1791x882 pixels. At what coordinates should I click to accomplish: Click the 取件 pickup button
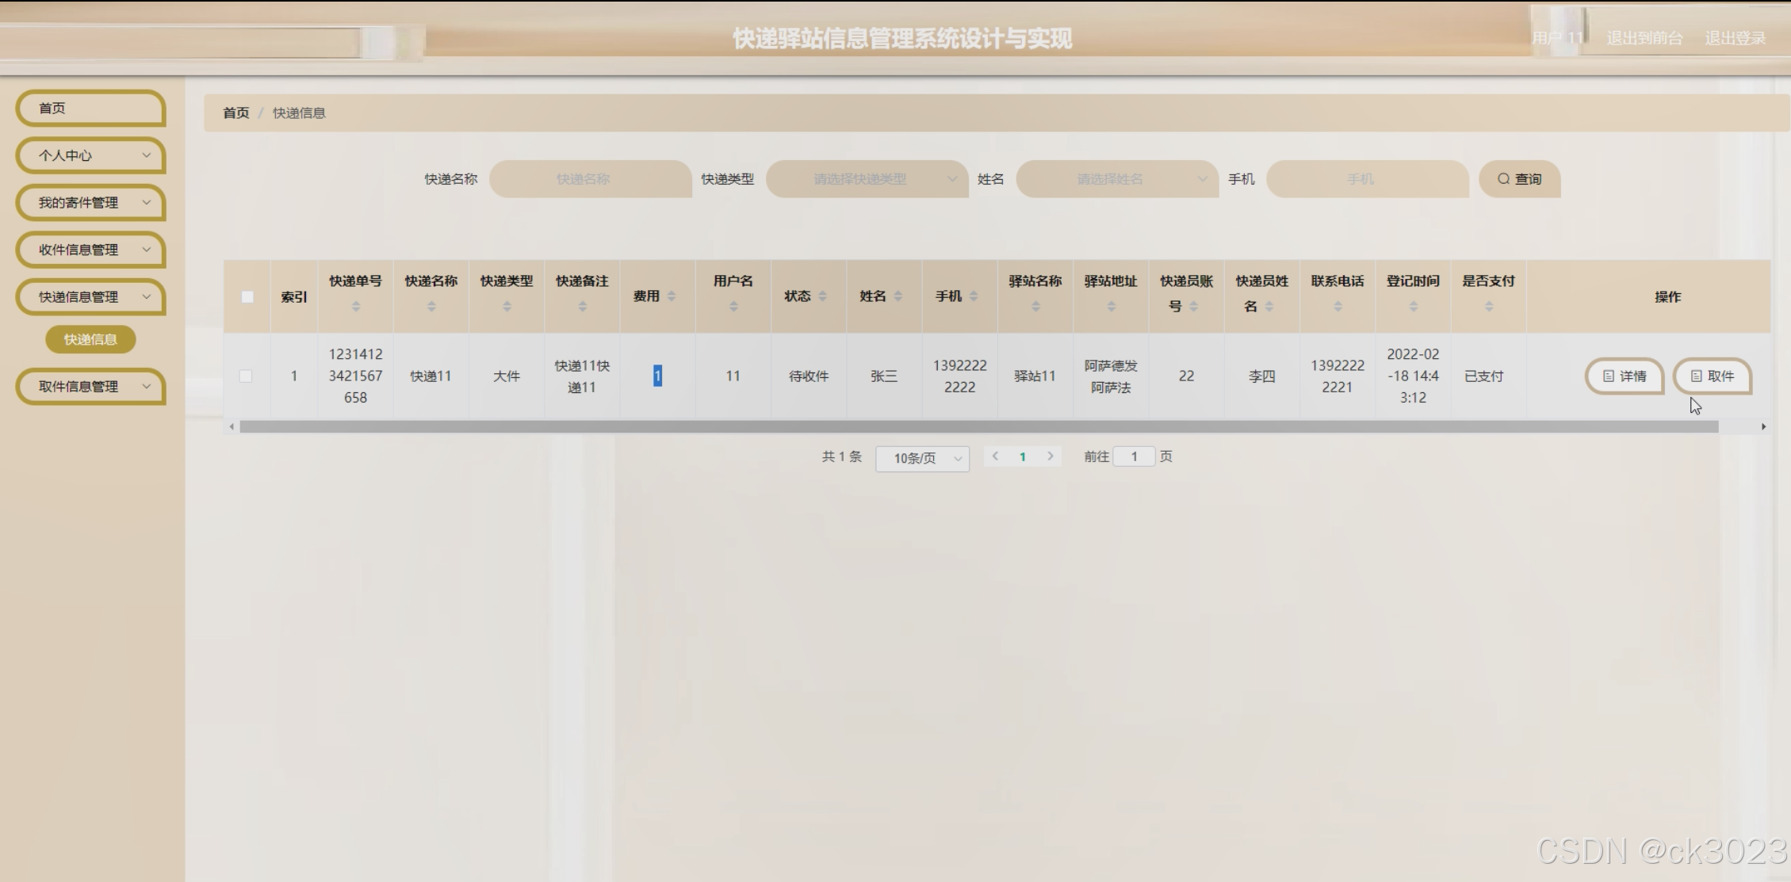tap(1712, 376)
